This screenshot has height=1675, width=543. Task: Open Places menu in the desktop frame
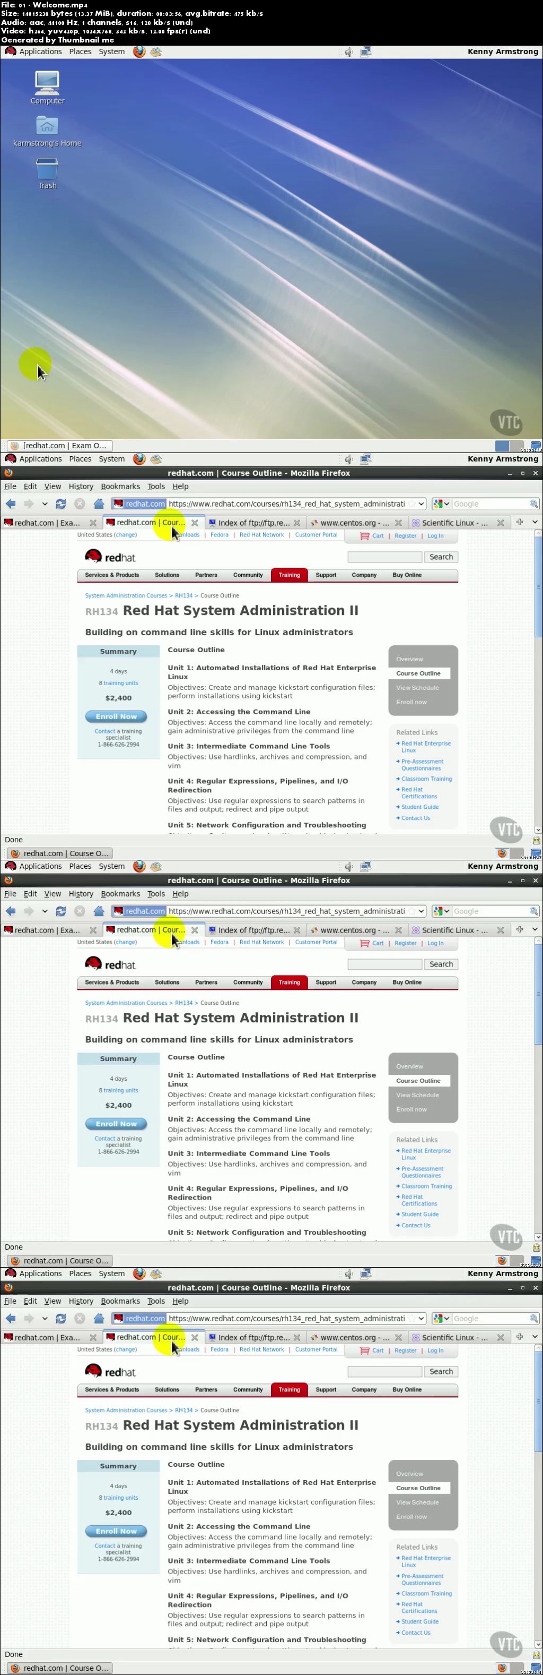pos(80,52)
